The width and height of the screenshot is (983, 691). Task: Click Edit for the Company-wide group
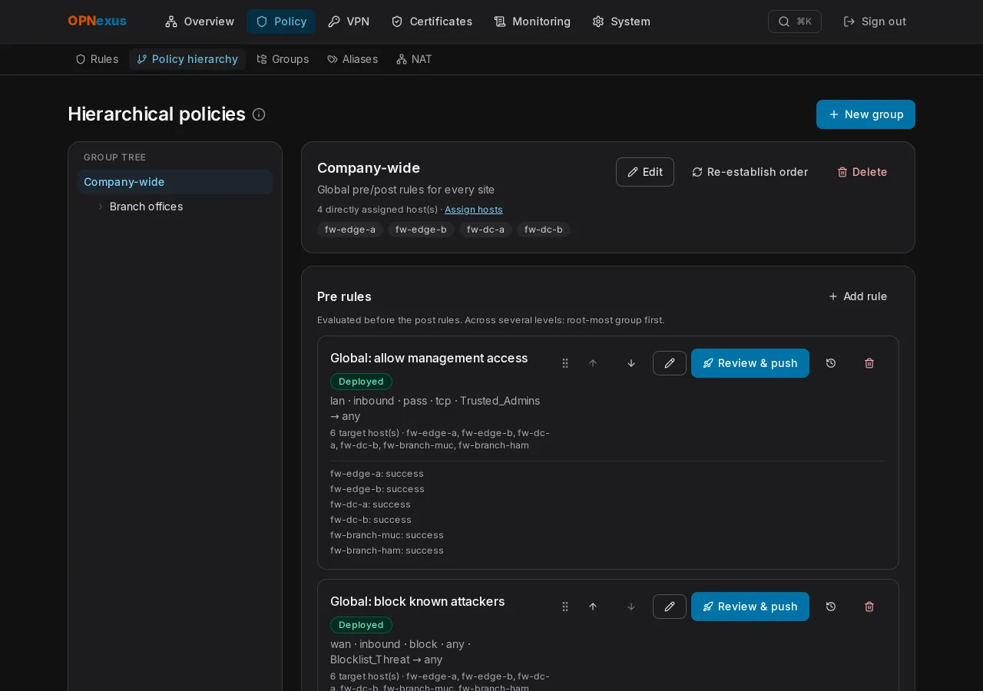[x=645, y=172]
